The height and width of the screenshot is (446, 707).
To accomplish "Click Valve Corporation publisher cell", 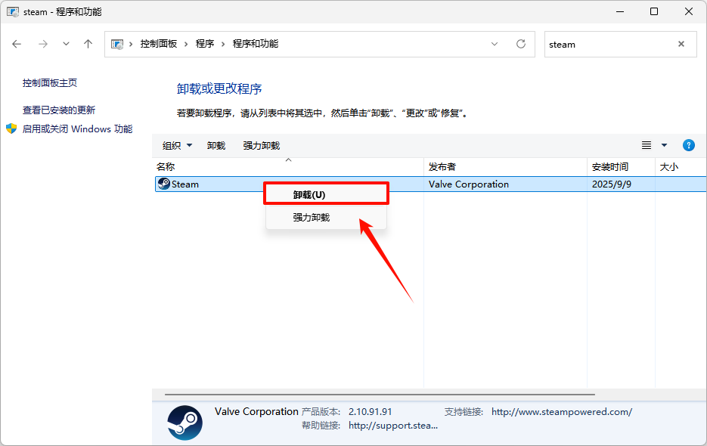I will [x=469, y=184].
